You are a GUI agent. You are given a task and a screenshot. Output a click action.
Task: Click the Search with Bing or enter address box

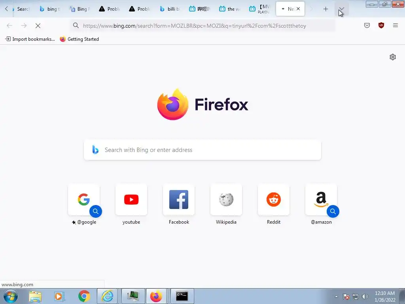click(x=202, y=150)
